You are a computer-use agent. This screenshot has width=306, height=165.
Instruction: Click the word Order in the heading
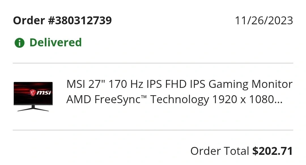(x=29, y=20)
